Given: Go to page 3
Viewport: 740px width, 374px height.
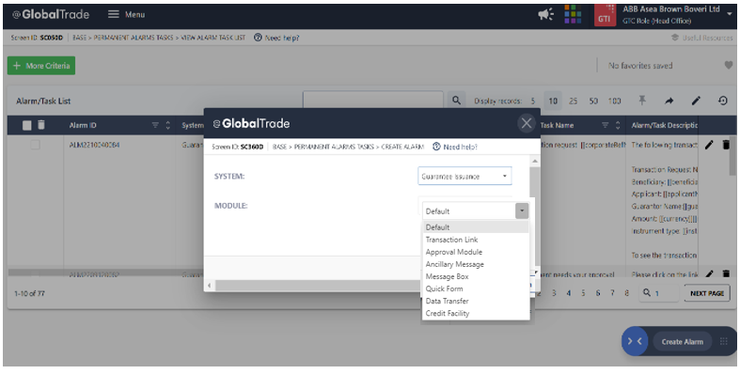Looking at the screenshot, I should click(554, 293).
